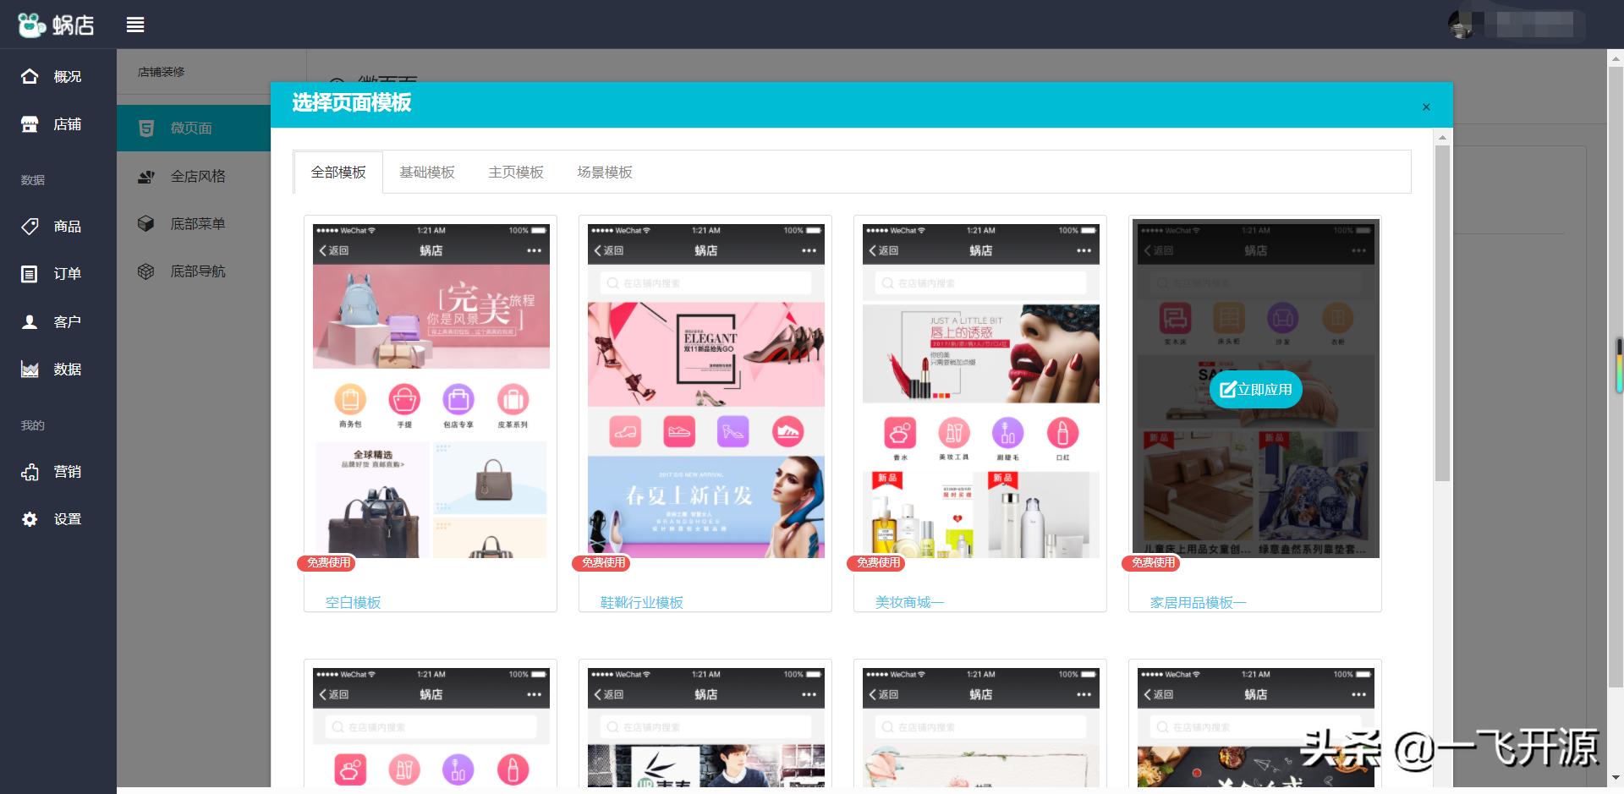Select the 底部导航 box icon
Image resolution: width=1624 pixels, height=794 pixels.
coord(146,271)
